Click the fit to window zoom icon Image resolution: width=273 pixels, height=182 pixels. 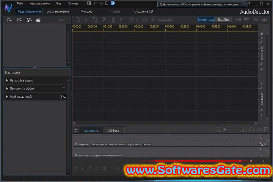pyautogui.click(x=266, y=130)
